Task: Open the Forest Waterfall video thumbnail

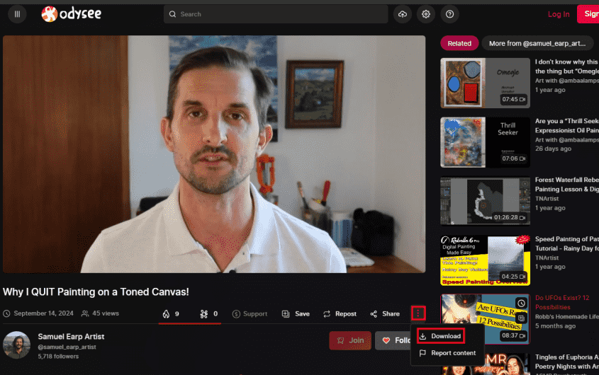Action: click(485, 201)
